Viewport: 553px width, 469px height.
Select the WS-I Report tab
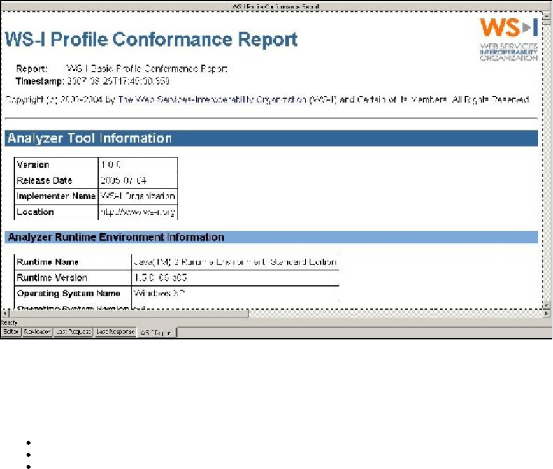(x=157, y=333)
